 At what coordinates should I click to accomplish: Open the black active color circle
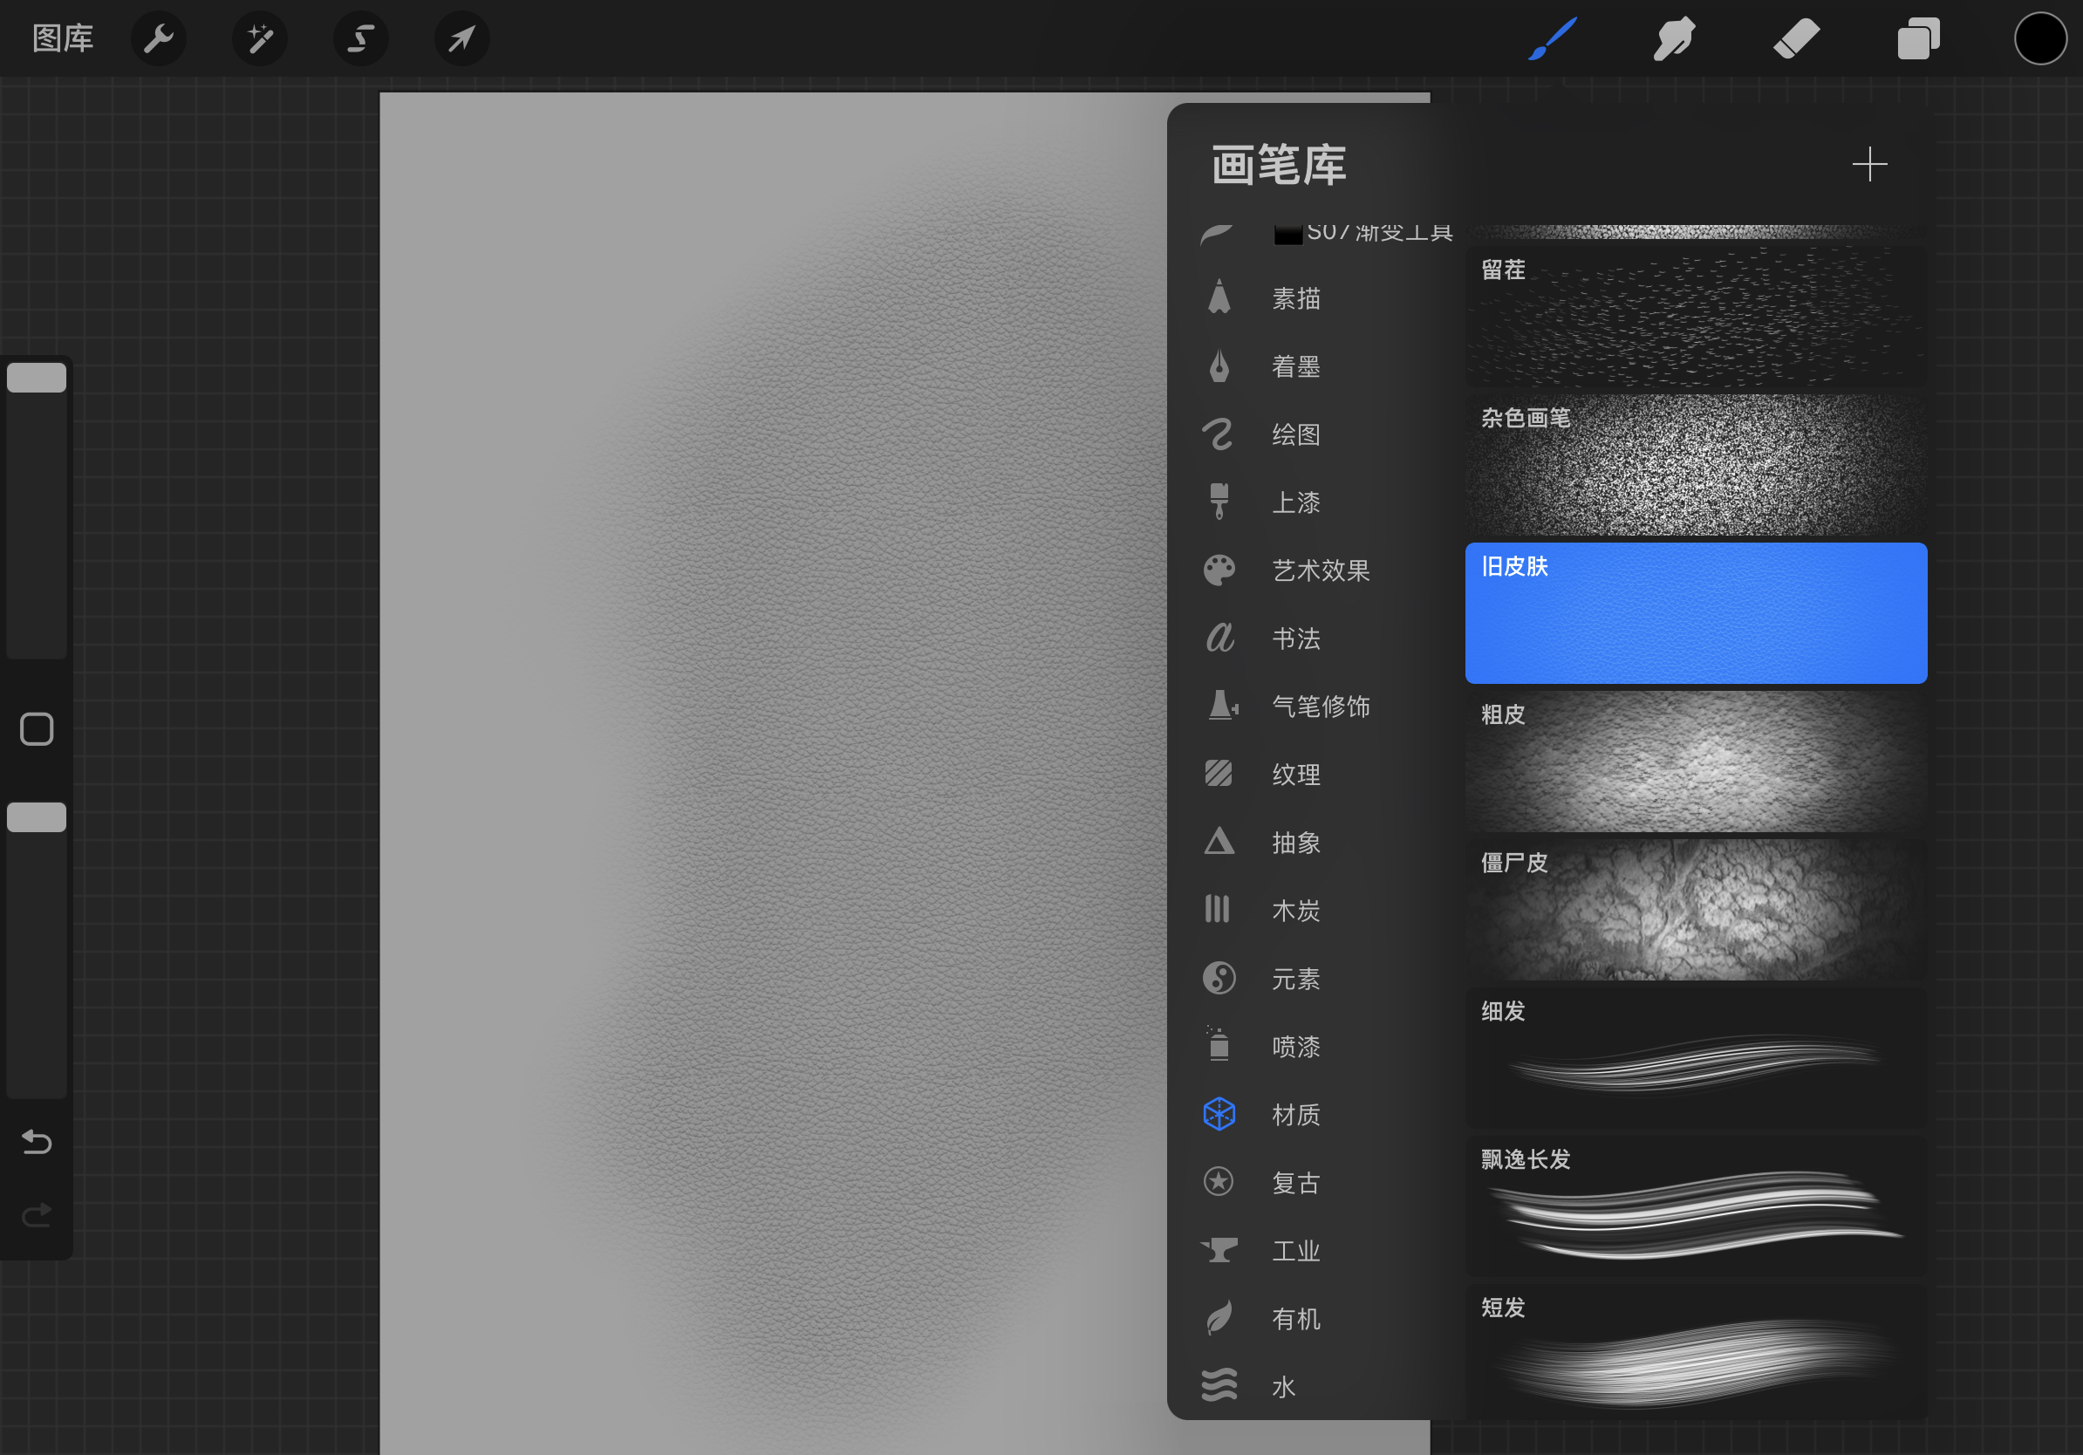[x=2039, y=39]
